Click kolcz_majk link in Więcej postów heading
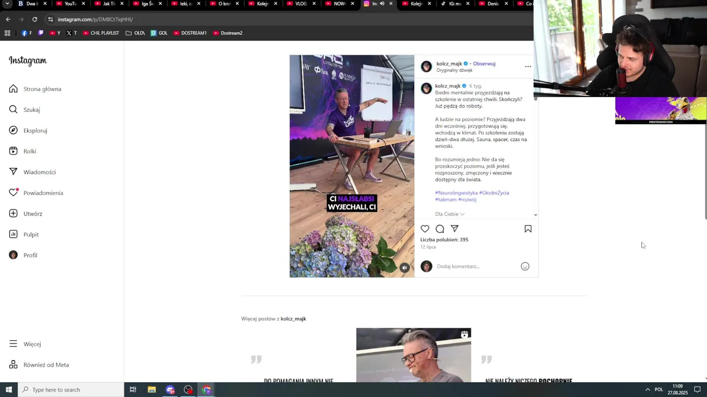The image size is (707, 397). coord(293,319)
